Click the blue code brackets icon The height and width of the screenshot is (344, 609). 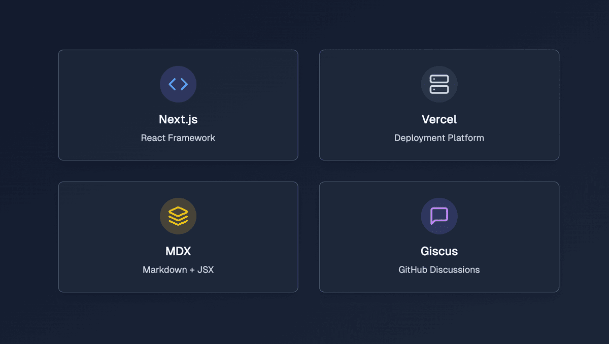[x=178, y=84]
